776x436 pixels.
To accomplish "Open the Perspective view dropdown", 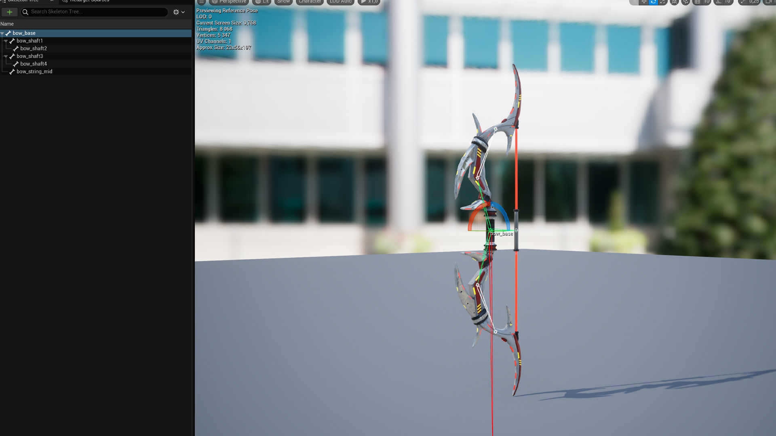I will (x=228, y=2).
